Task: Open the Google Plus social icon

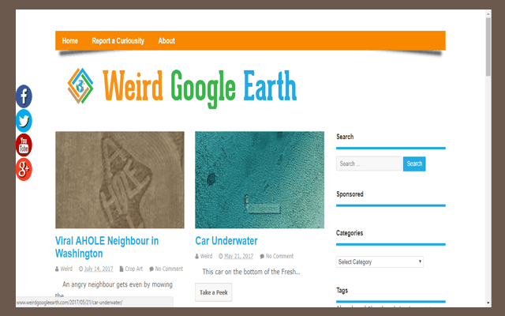Action: [24, 169]
